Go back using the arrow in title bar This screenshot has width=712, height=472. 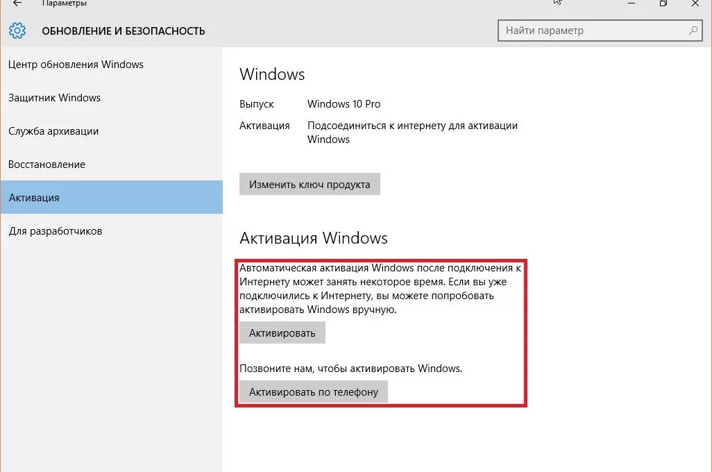click(x=17, y=3)
